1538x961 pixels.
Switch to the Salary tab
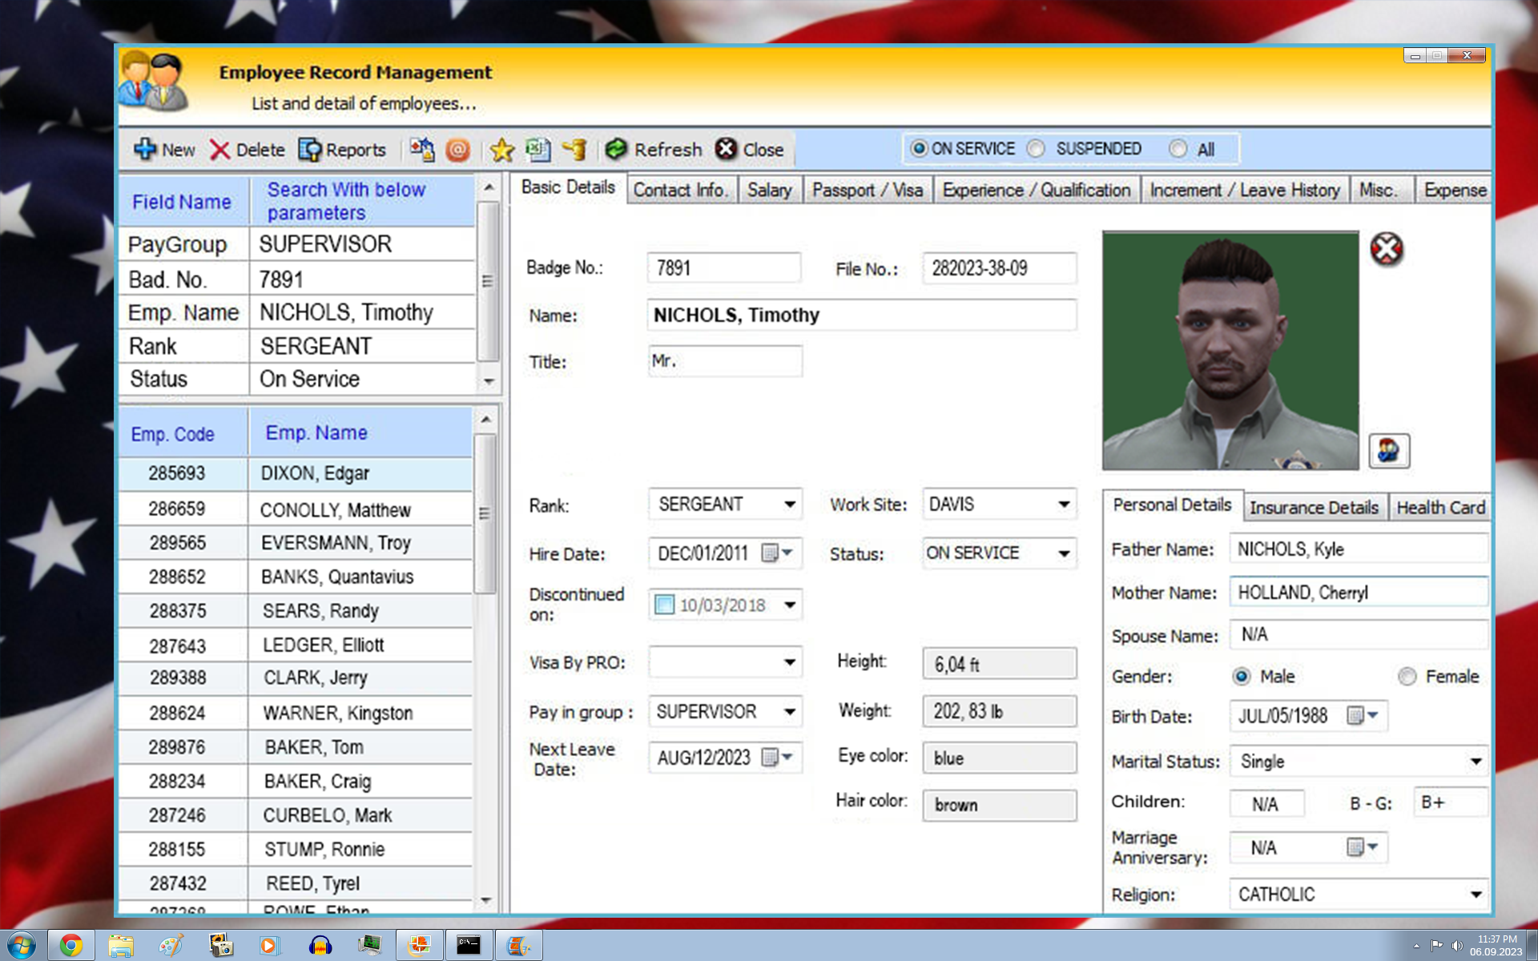click(x=770, y=190)
